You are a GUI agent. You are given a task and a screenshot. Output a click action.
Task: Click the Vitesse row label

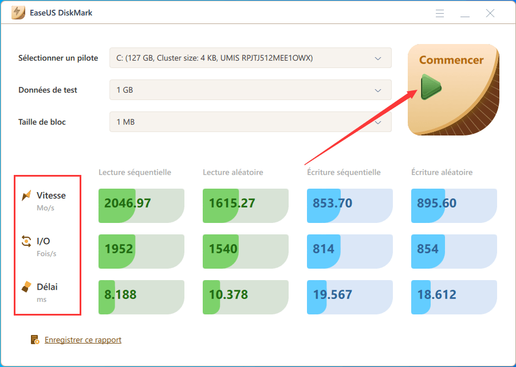[51, 195]
